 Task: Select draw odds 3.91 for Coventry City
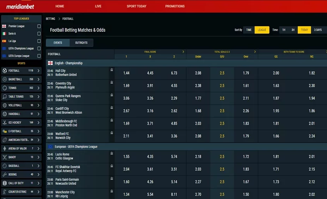point(150,86)
